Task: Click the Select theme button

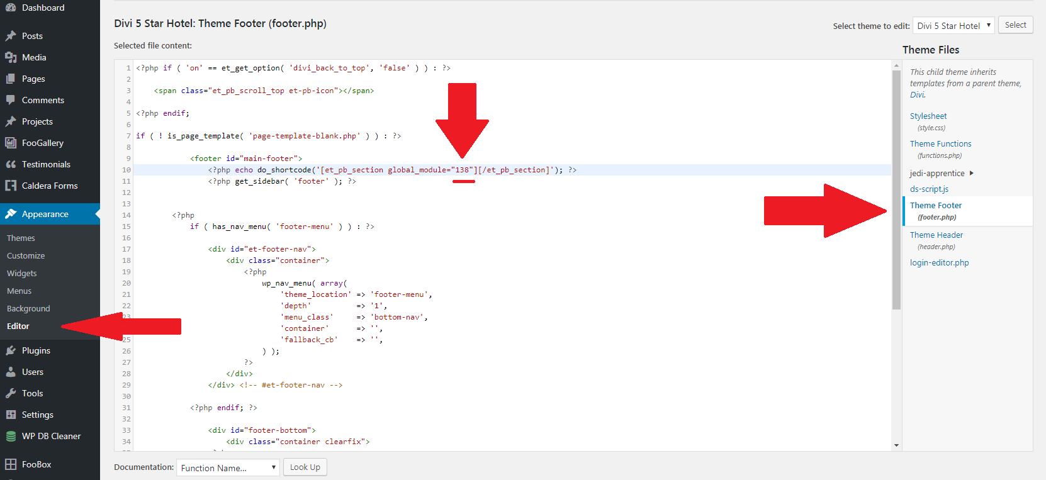Action: tap(1015, 25)
